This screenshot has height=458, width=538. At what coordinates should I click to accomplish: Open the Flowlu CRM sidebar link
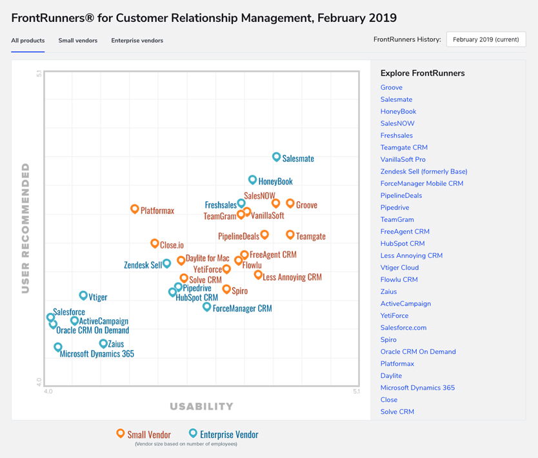point(399,279)
